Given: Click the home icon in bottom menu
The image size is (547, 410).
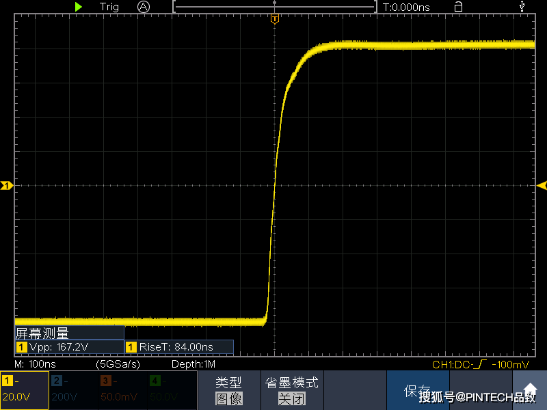Looking at the screenshot, I should pos(530,389).
